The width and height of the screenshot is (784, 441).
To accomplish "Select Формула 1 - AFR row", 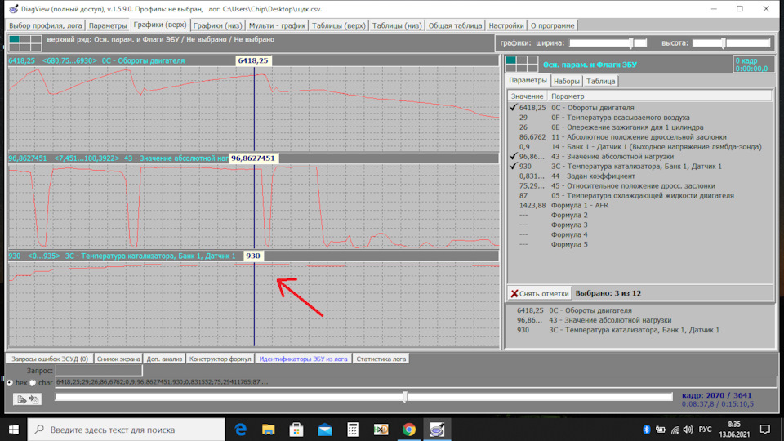I will [x=640, y=205].
